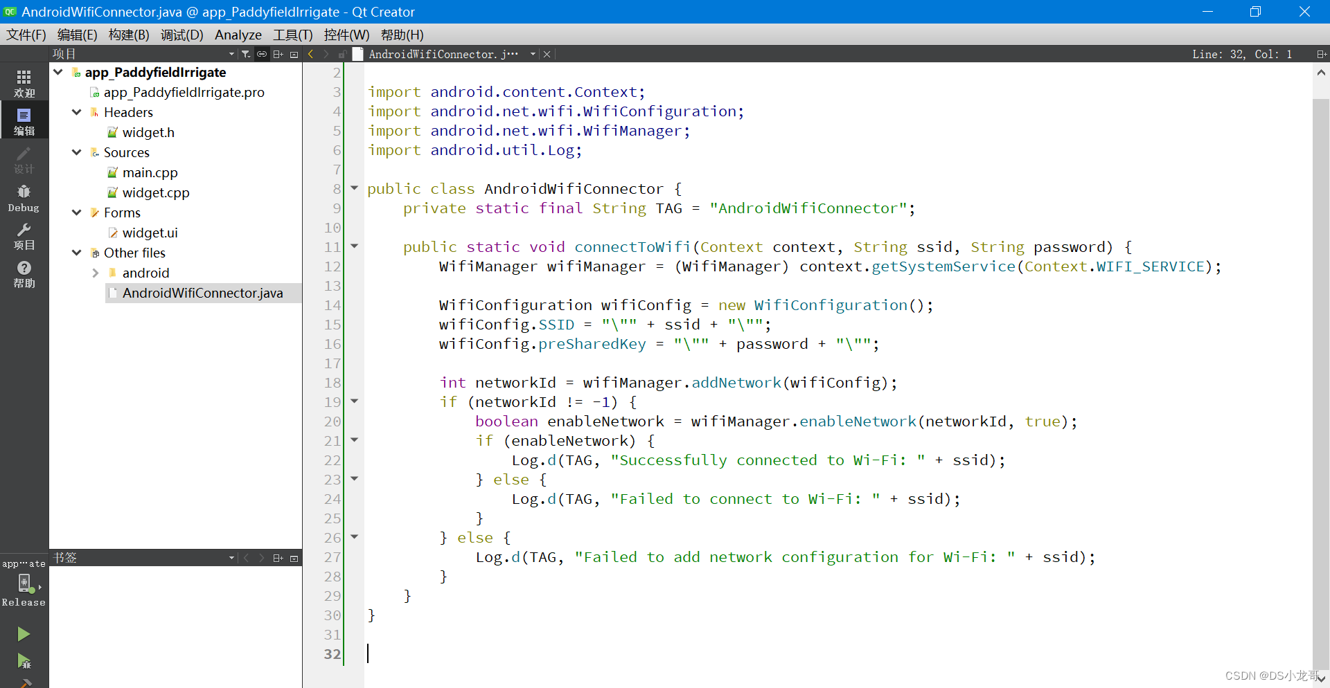This screenshot has width=1330, height=688.
Task: Select app_PaddyfieldIrrigate.pro file
Action: click(x=184, y=92)
